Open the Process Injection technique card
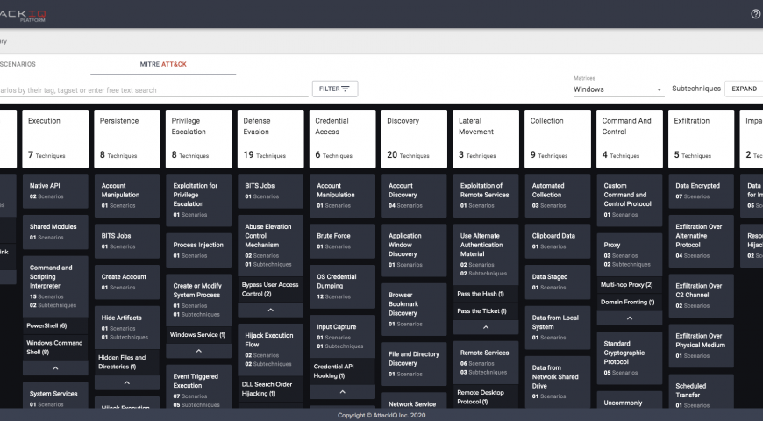The width and height of the screenshot is (763, 421). 198,250
